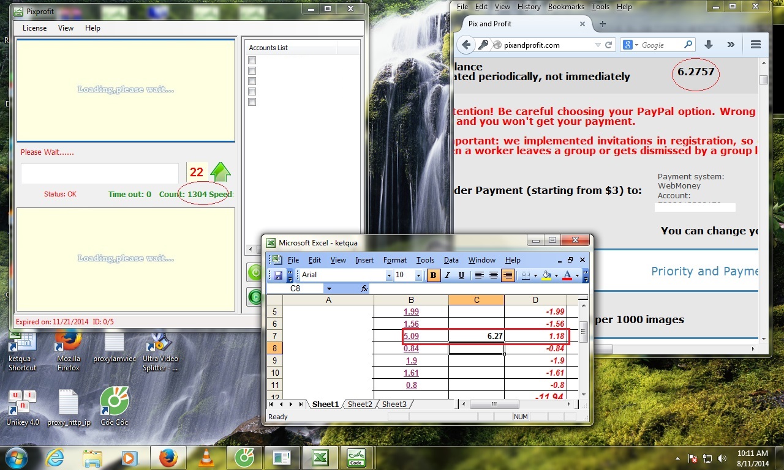Click the Pixprofit captcha text input field
Viewport: 784px width, 470px height.
tap(100, 173)
